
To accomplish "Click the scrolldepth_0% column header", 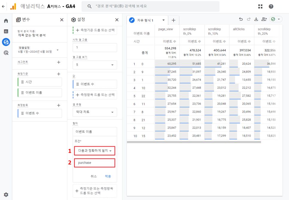I will tap(189, 31).
